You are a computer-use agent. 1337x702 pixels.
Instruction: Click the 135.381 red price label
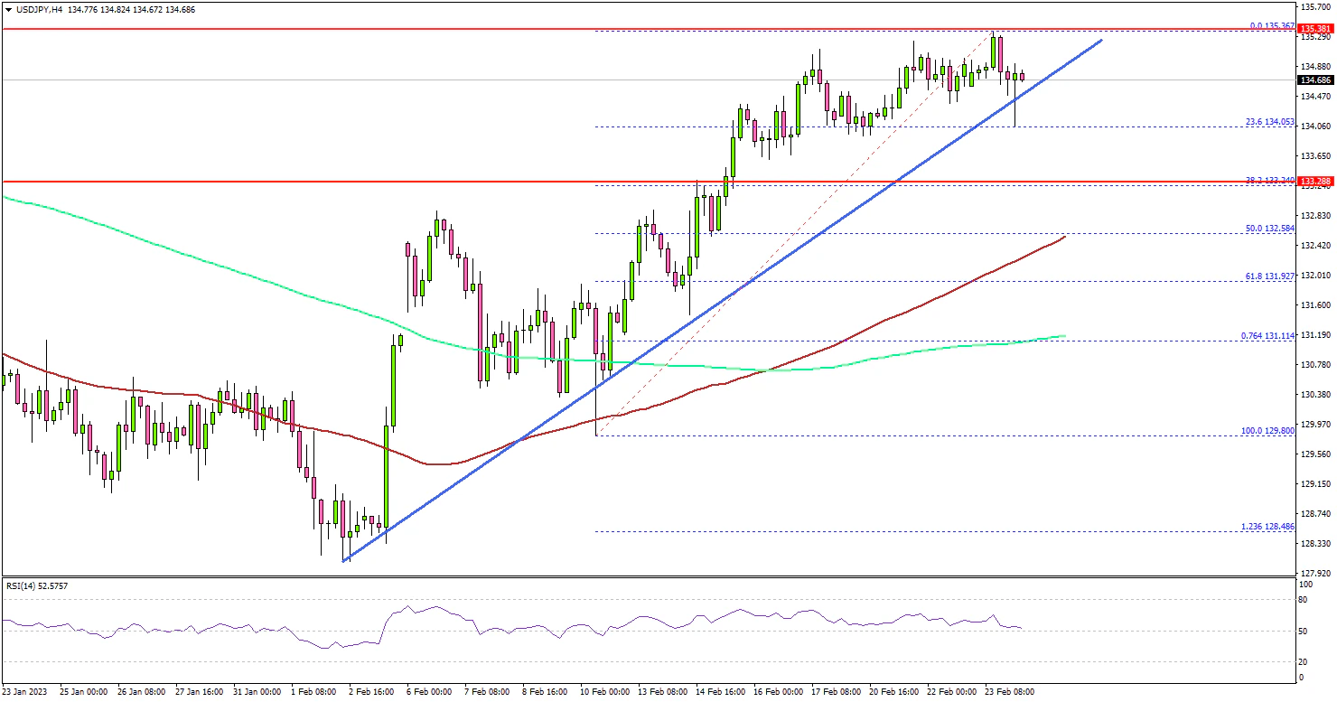pyautogui.click(x=1315, y=29)
